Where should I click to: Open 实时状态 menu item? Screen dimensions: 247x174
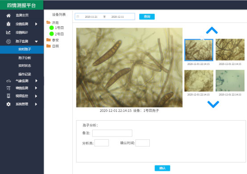point(25,65)
